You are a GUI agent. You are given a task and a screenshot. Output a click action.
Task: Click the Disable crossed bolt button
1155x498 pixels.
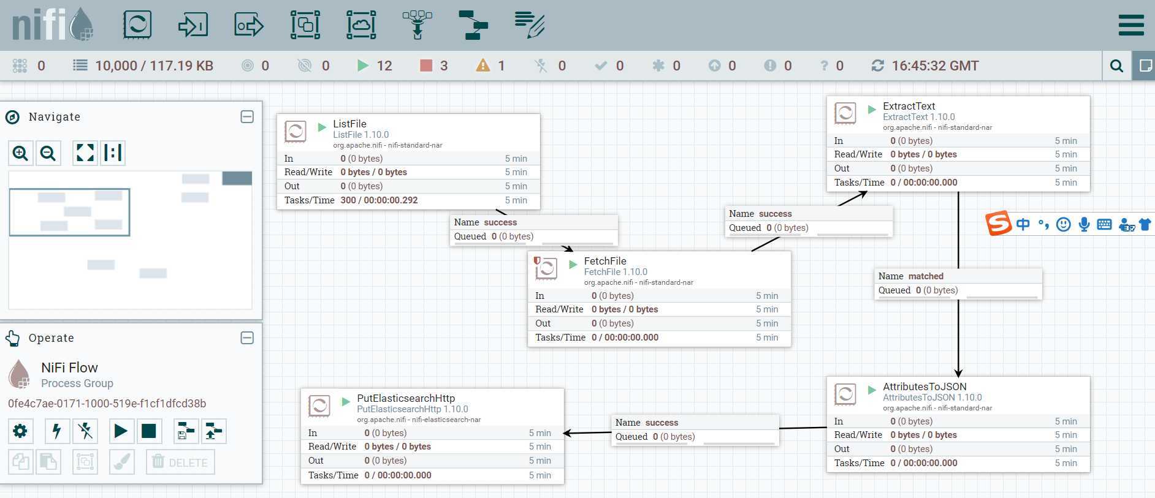click(85, 431)
